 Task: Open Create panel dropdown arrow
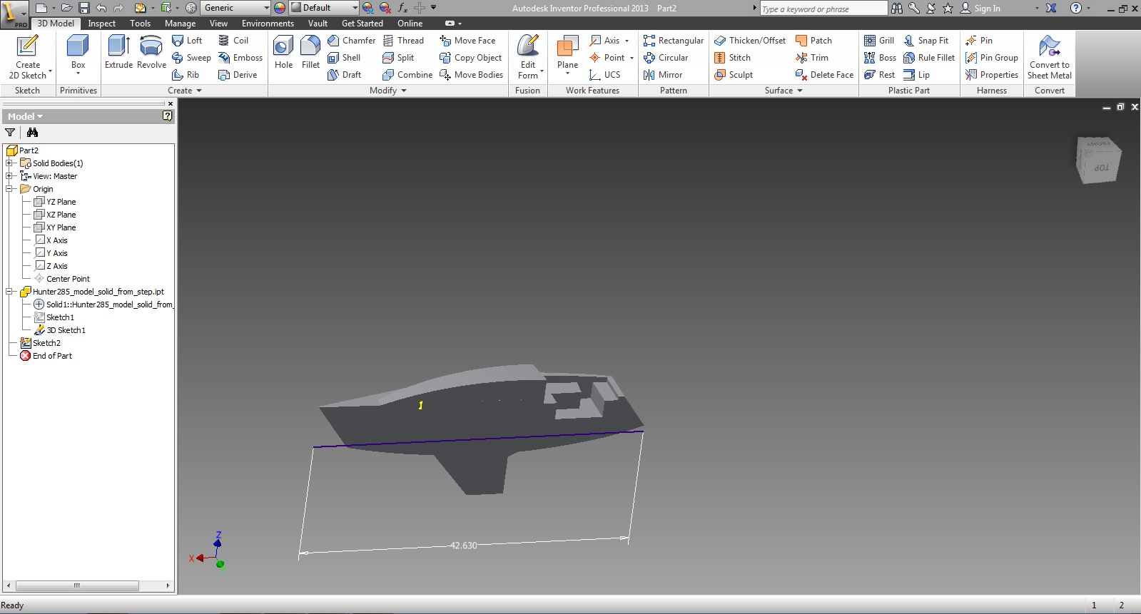(199, 91)
